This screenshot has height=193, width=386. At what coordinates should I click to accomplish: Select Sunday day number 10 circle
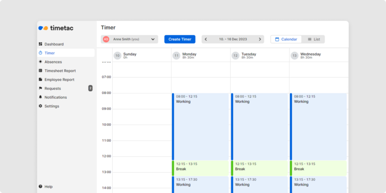pyautogui.click(x=117, y=56)
